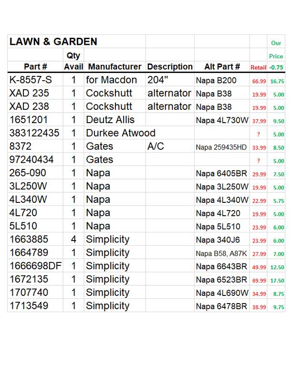Viewport: 292px width, 378px height.
Task: Select the 'for Macdon' manufacturer cell
Action: pos(111,80)
